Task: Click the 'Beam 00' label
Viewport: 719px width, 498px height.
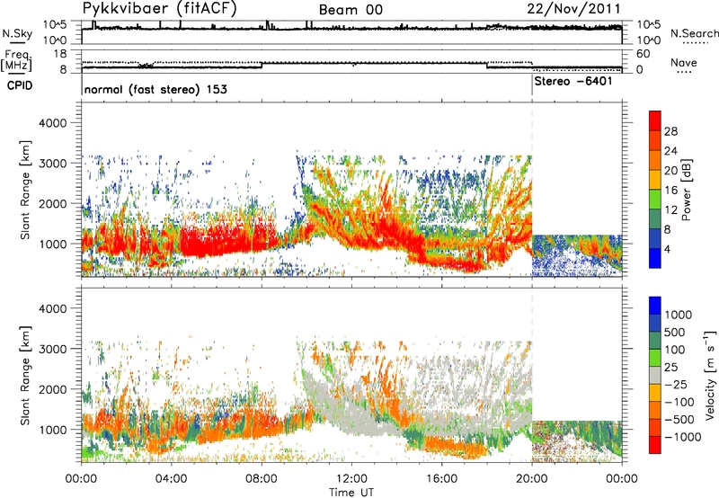Action: point(351,10)
